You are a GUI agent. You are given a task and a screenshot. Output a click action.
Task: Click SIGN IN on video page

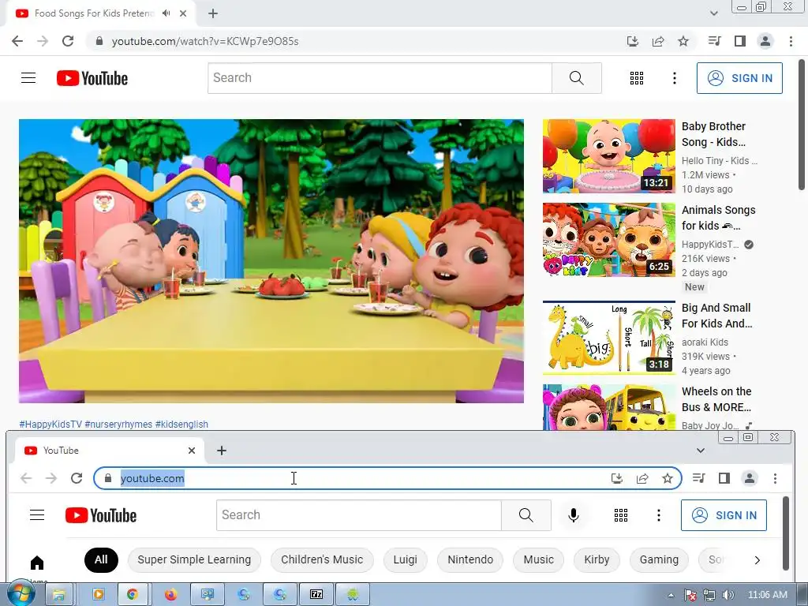click(739, 78)
